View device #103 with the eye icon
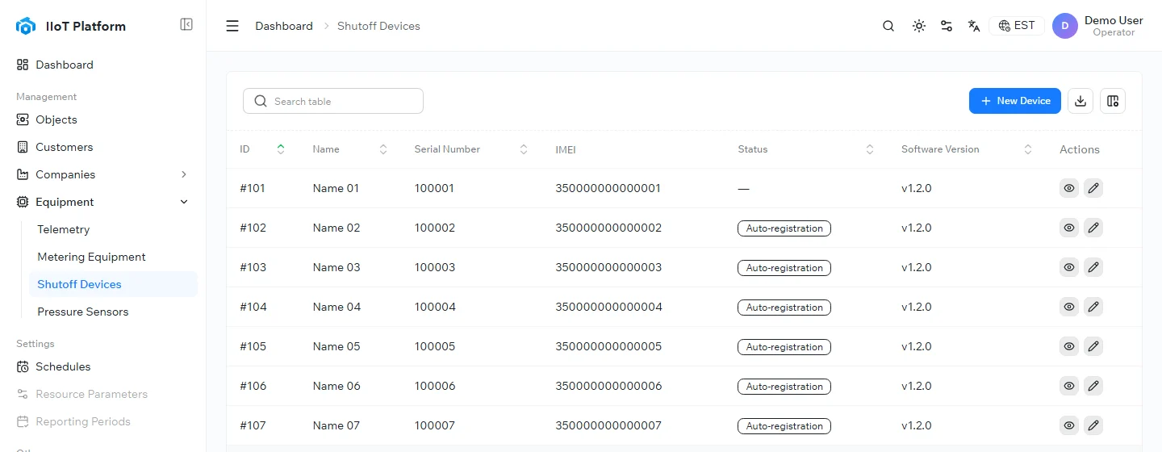The width and height of the screenshot is (1162, 452). pyautogui.click(x=1069, y=267)
